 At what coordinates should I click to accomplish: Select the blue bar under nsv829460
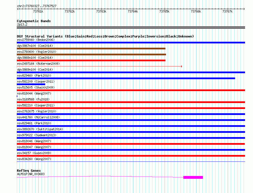click(126, 78)
